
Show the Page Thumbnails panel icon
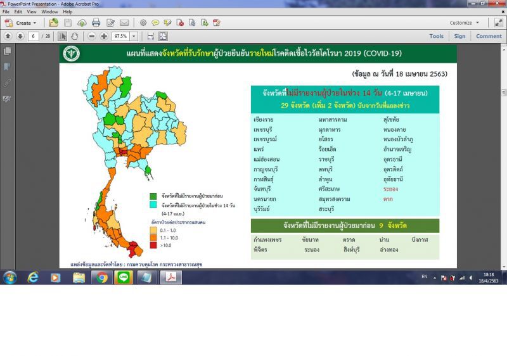point(7,51)
